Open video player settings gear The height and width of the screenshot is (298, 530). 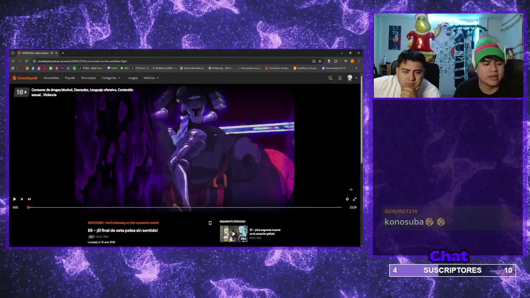tap(347, 199)
